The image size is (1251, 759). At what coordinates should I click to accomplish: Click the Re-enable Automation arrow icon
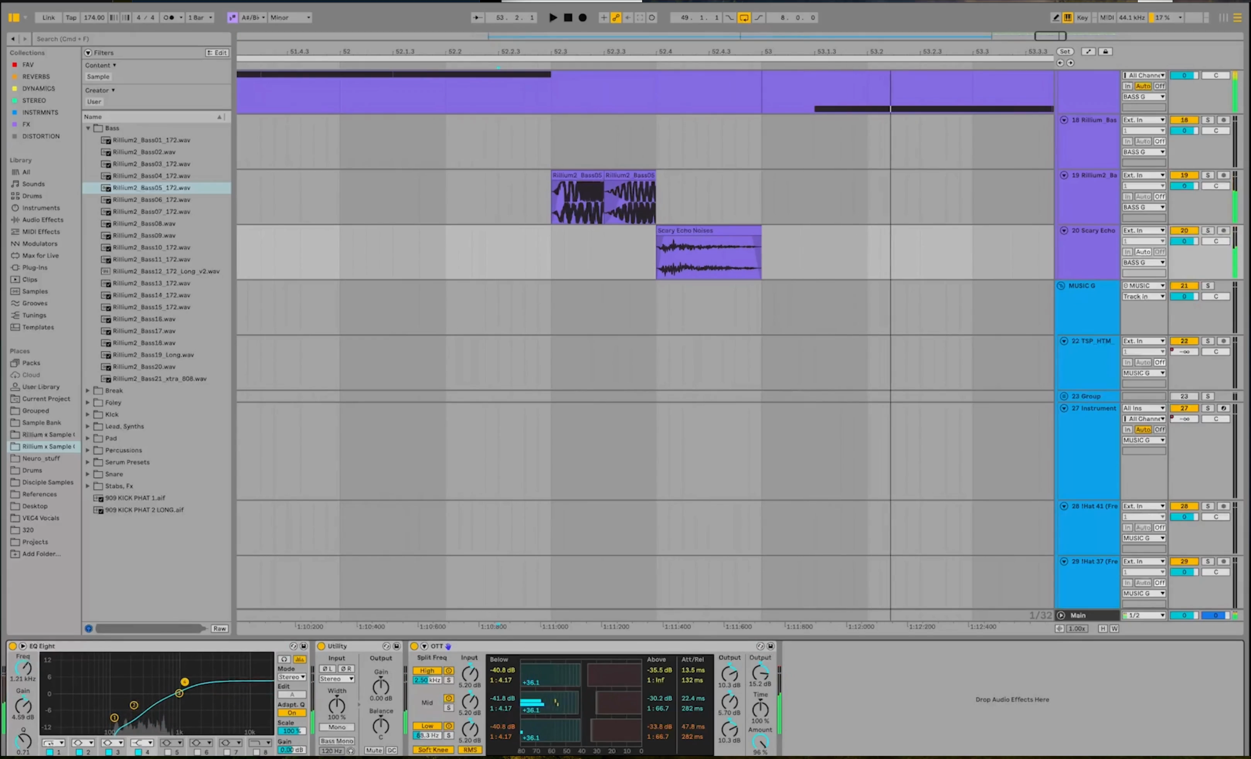[628, 17]
